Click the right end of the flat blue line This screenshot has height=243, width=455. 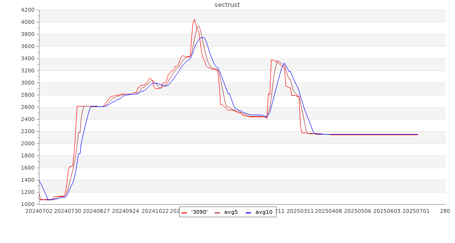[x=417, y=135]
